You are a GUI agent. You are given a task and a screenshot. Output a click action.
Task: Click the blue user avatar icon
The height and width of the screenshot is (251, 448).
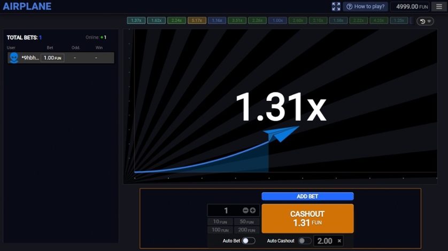14,58
